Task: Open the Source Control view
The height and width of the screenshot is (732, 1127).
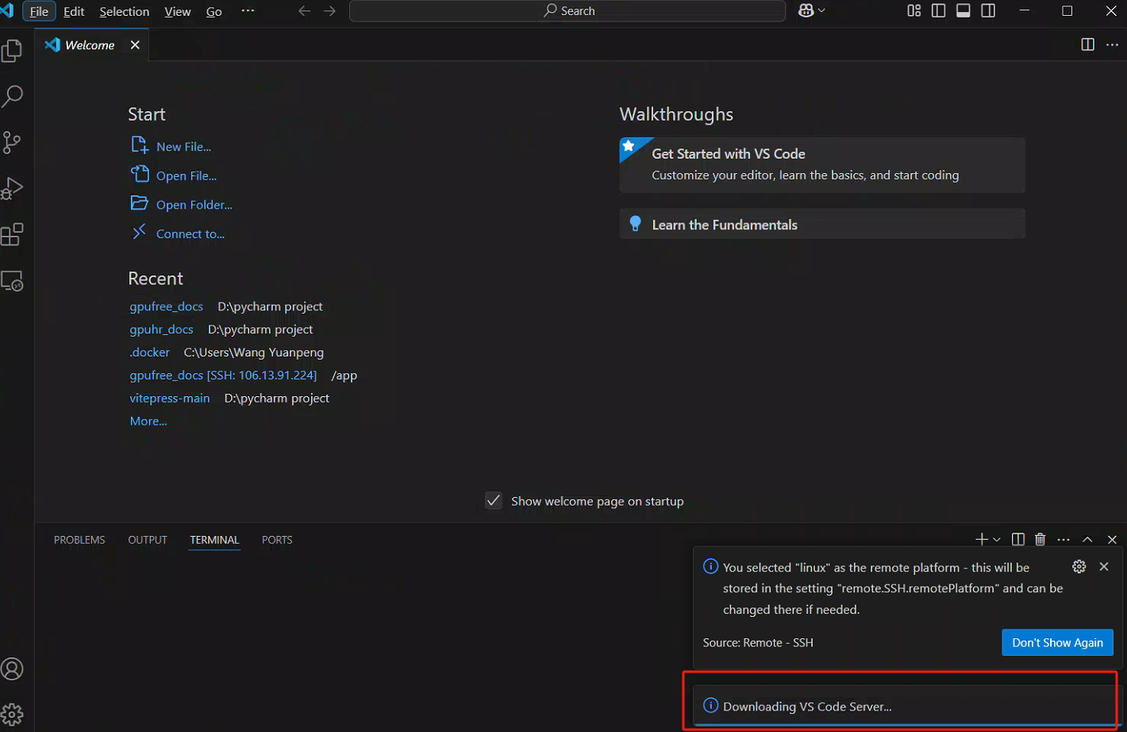Action: (x=12, y=142)
